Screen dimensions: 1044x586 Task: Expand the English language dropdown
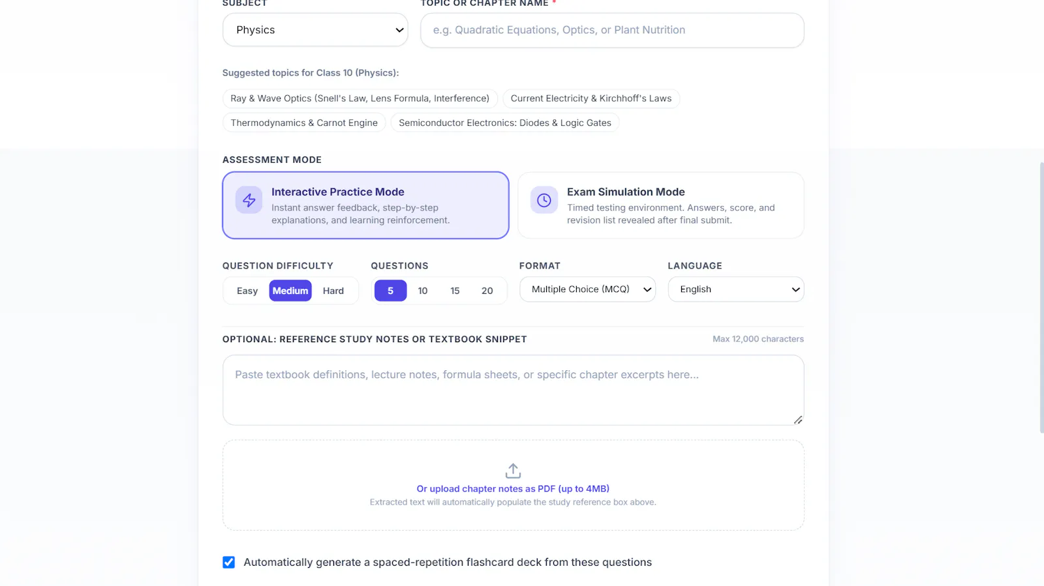tap(736, 289)
